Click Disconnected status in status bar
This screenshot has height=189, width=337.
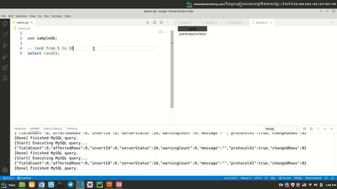point(313,178)
